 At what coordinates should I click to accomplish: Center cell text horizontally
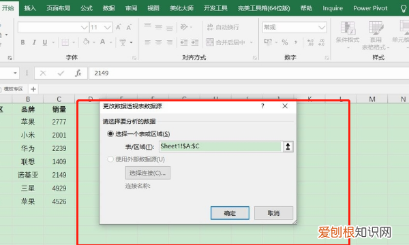[x=159, y=42]
